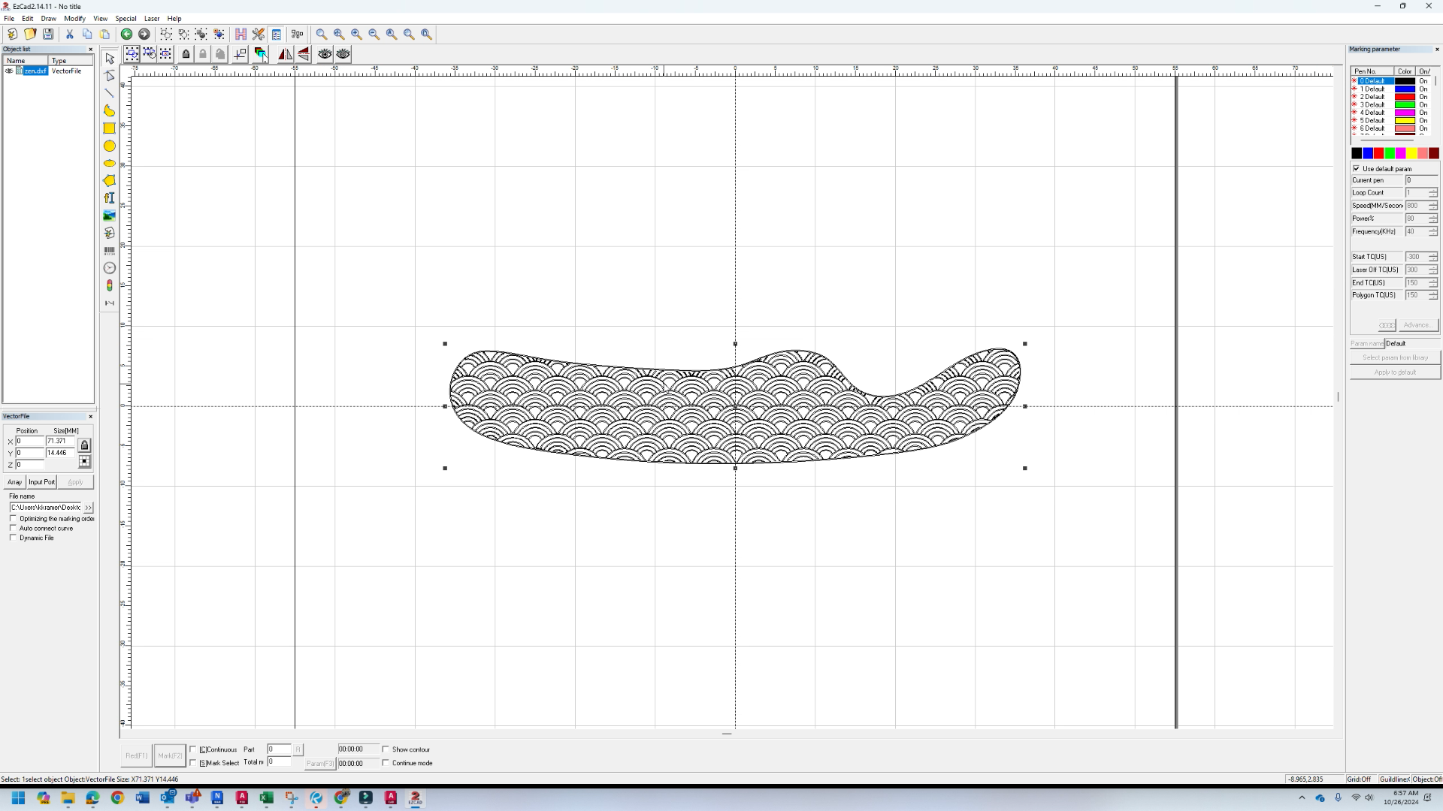
Task: Enable Continue mode checkbox
Action: (x=386, y=763)
